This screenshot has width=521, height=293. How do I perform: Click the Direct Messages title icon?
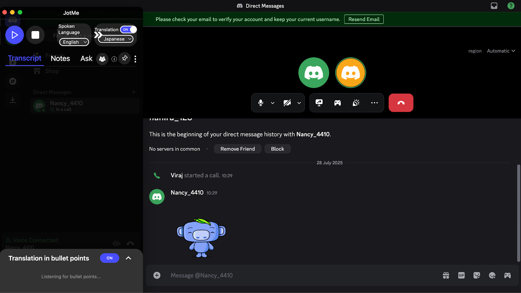pos(240,6)
